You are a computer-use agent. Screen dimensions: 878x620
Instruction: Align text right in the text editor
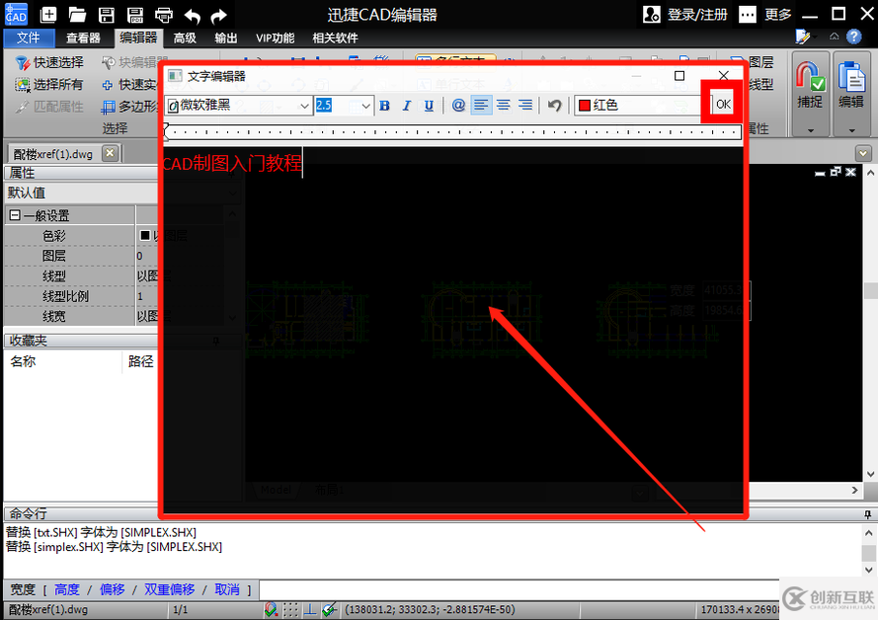[525, 106]
